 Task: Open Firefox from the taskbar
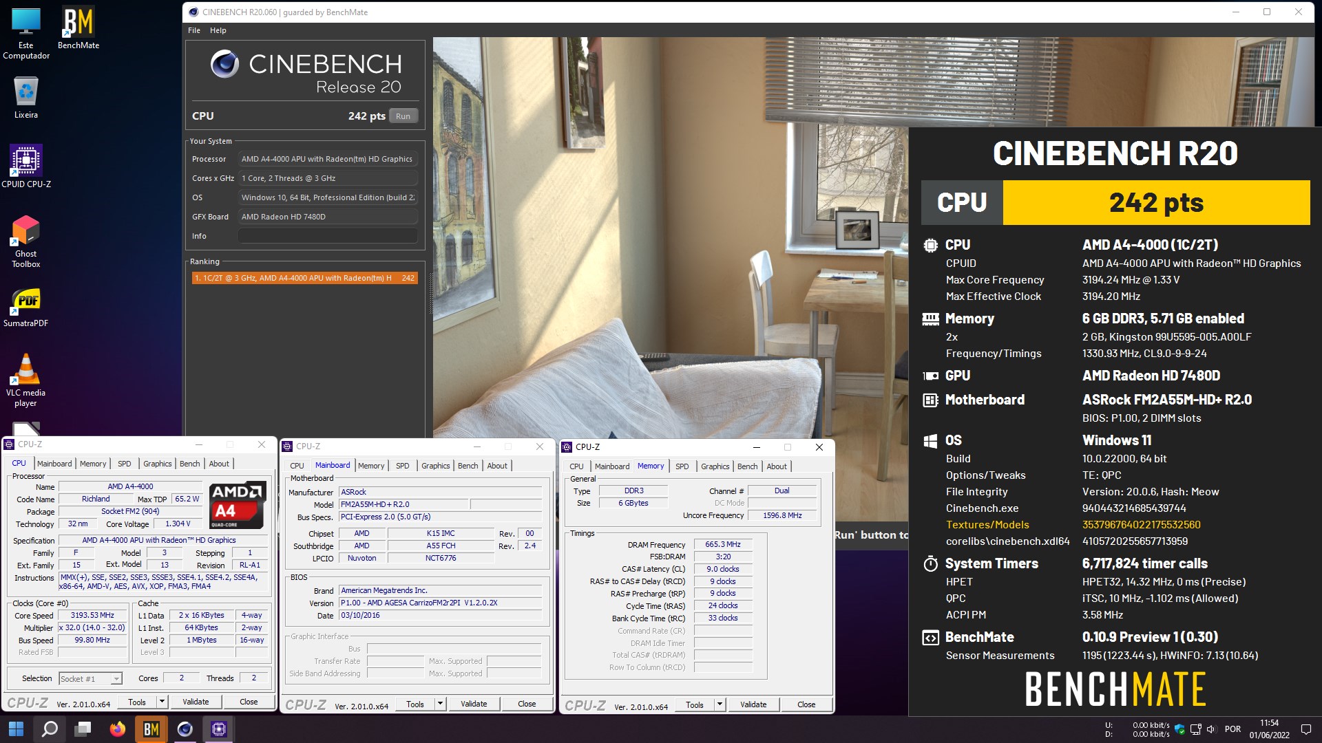(x=118, y=729)
